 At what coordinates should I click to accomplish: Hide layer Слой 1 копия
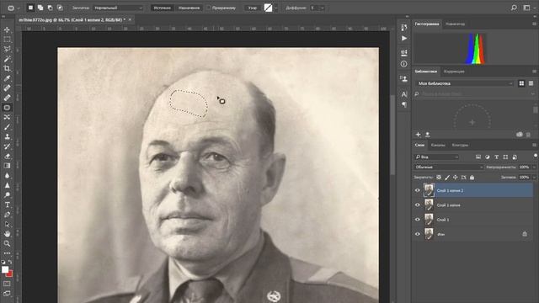click(x=418, y=205)
